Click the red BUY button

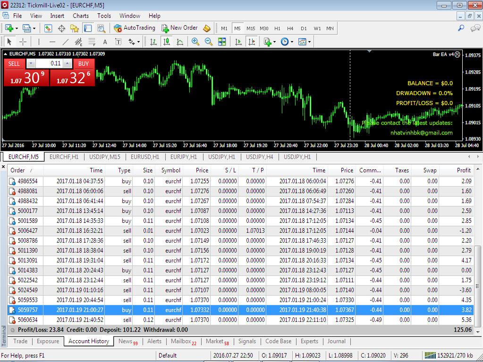point(84,64)
